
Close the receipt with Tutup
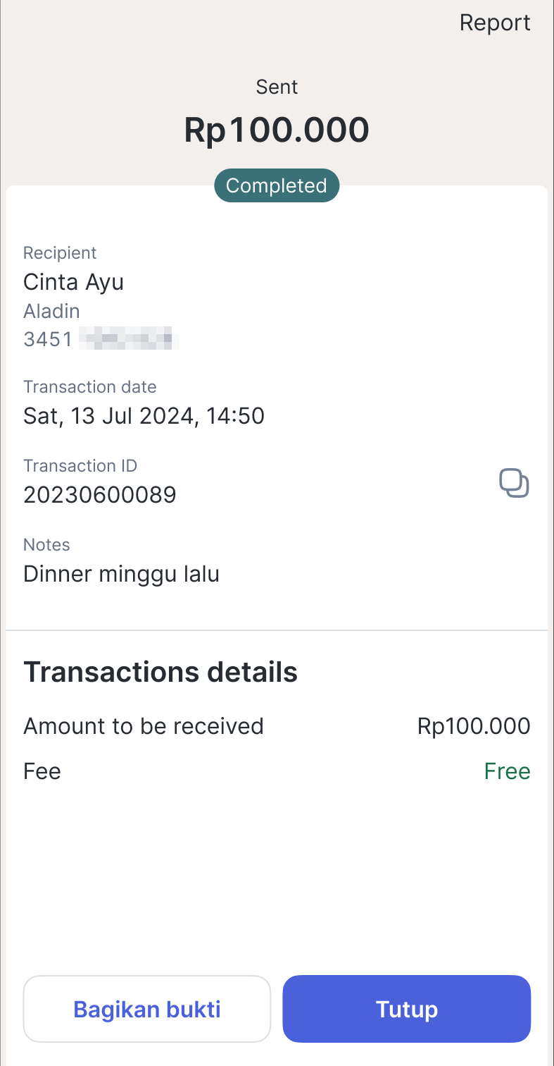(406, 1009)
